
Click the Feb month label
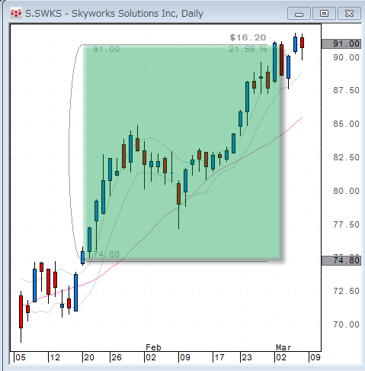tap(153, 347)
